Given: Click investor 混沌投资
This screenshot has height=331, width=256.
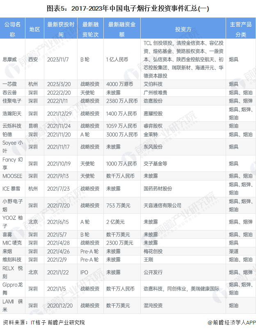Looking at the screenshot, I should pos(153,306).
